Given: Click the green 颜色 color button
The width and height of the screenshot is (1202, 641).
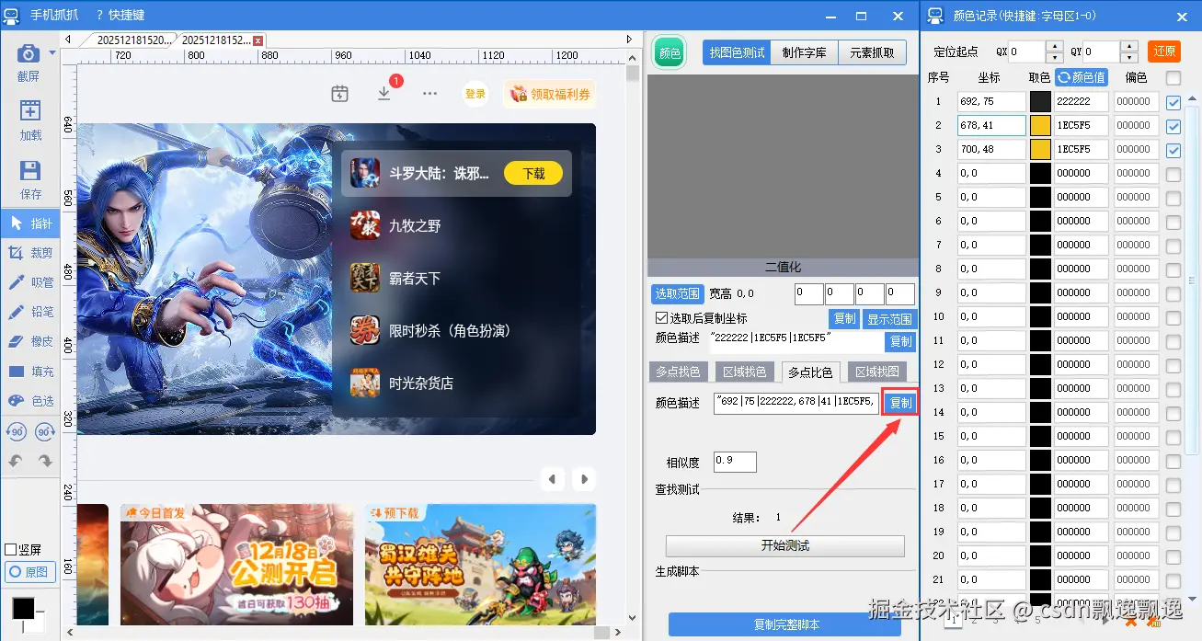Looking at the screenshot, I should coord(670,52).
